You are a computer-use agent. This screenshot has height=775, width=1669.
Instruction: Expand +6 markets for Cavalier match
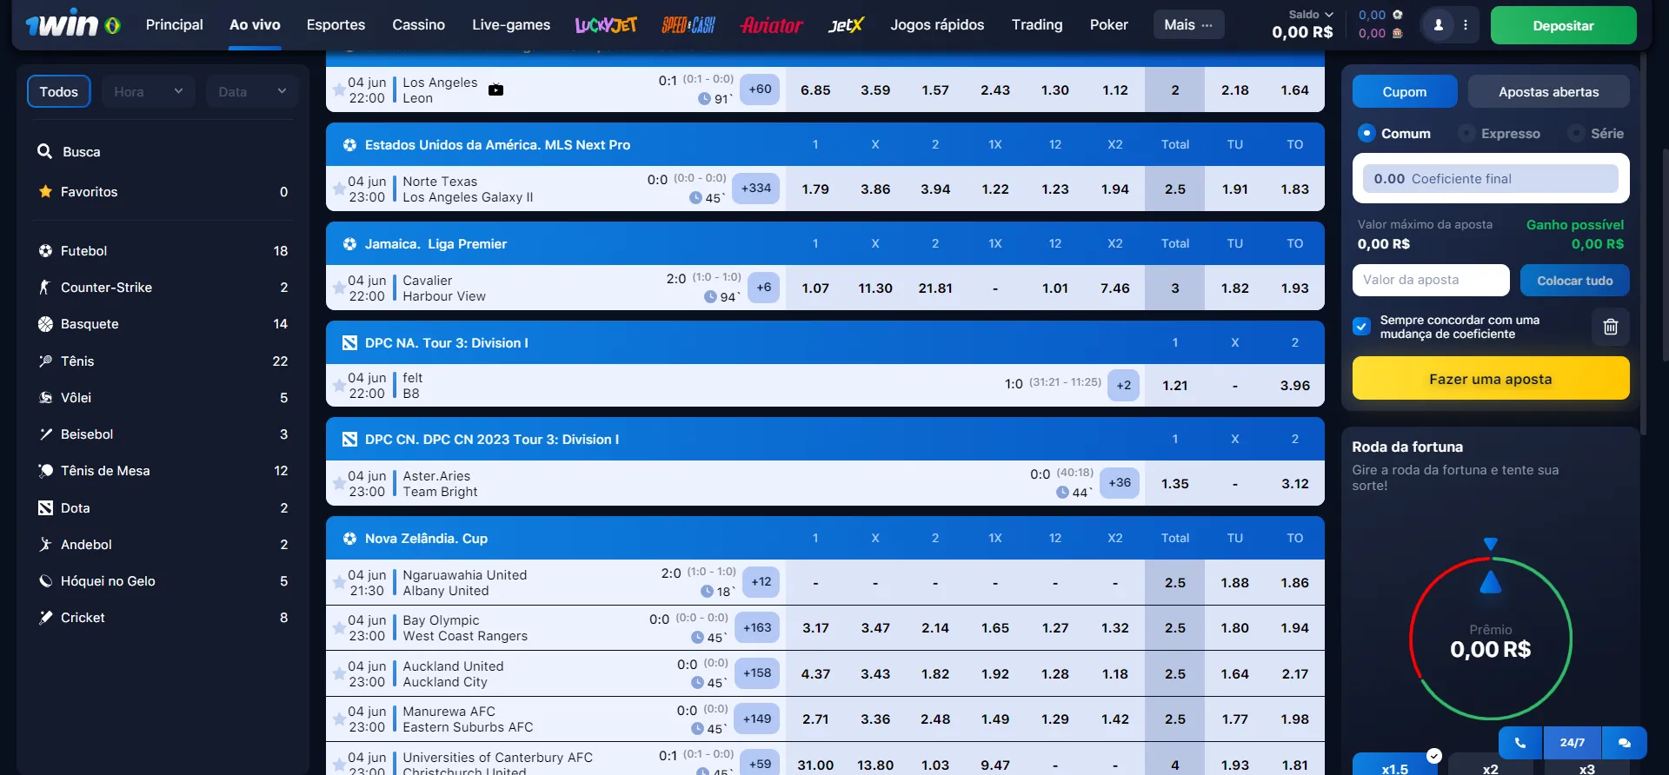coord(763,287)
